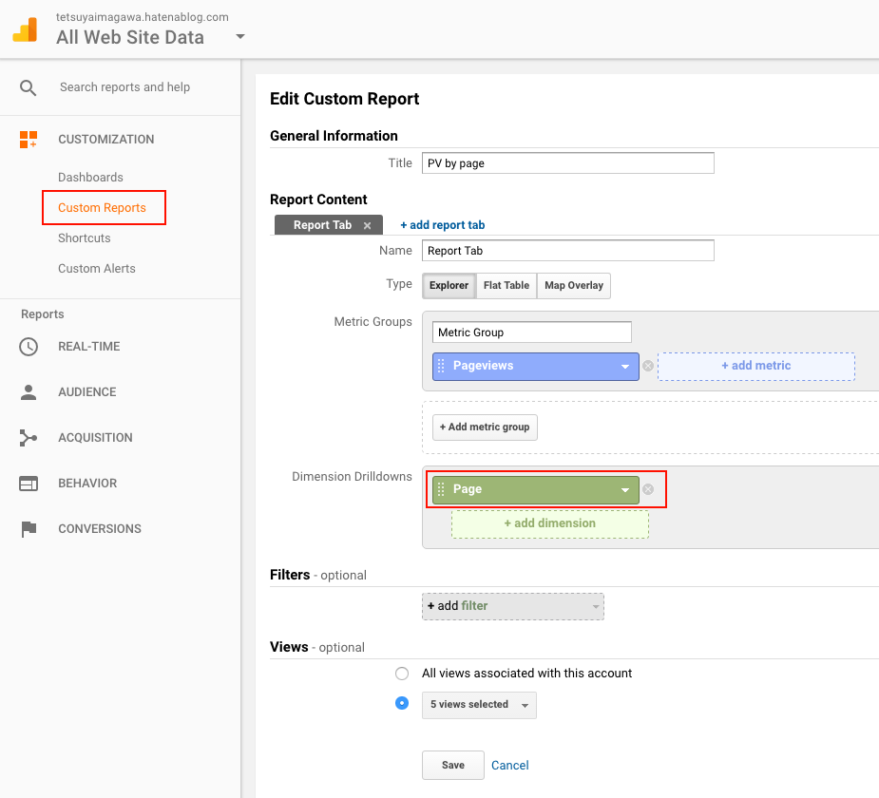Viewport: 879px width, 798px height.
Task: Remove the Page dimension with x icon
Action: coord(648,489)
